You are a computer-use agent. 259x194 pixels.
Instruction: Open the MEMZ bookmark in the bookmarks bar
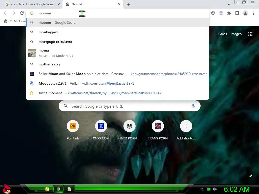pos(15,21)
